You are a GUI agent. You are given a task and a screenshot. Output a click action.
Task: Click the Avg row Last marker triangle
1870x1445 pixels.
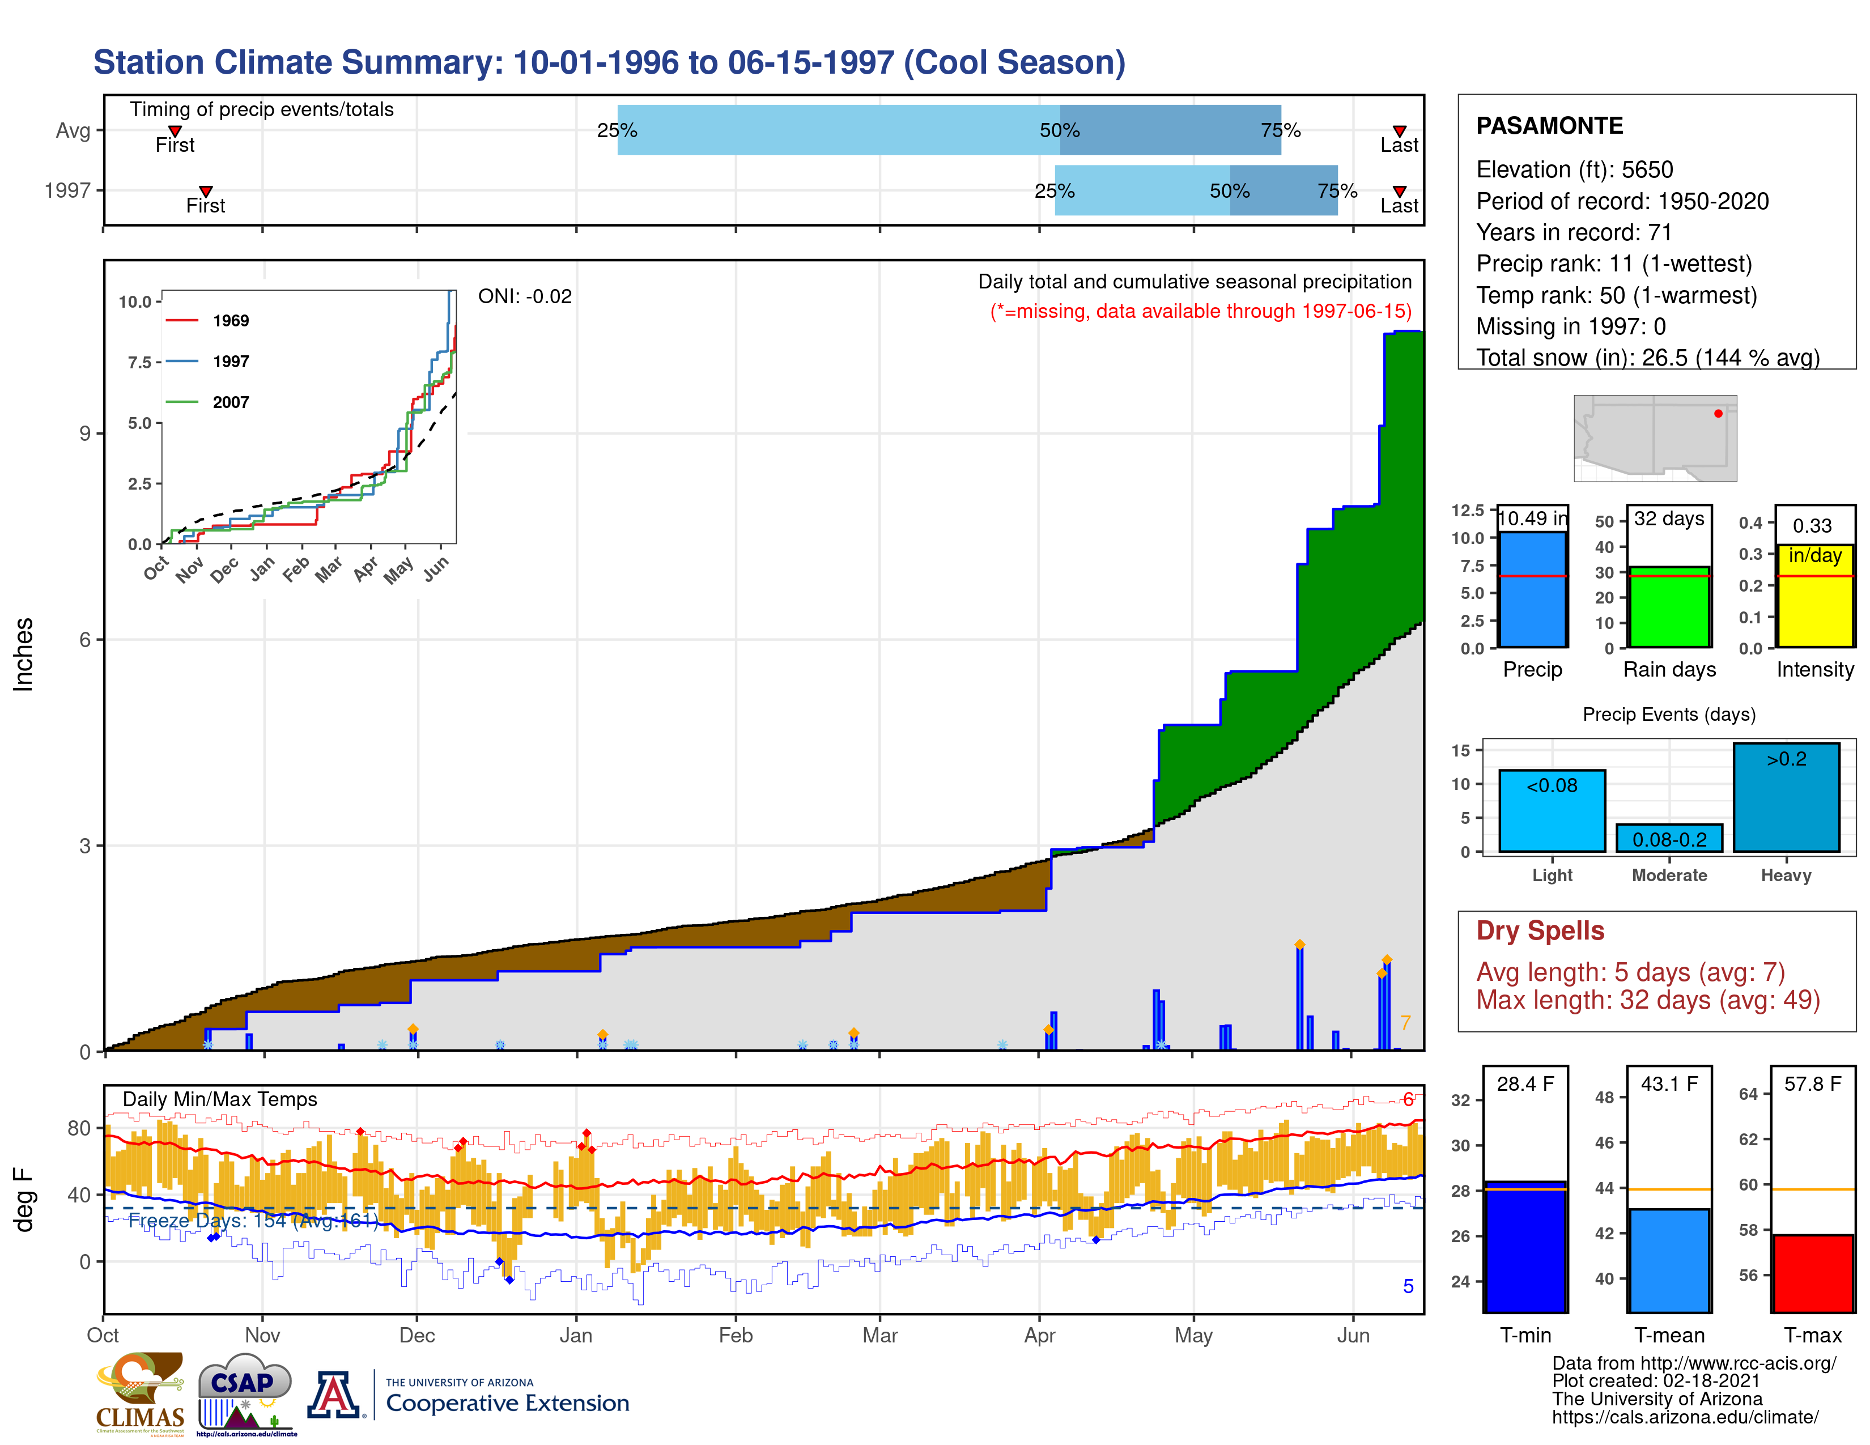[x=1399, y=131]
